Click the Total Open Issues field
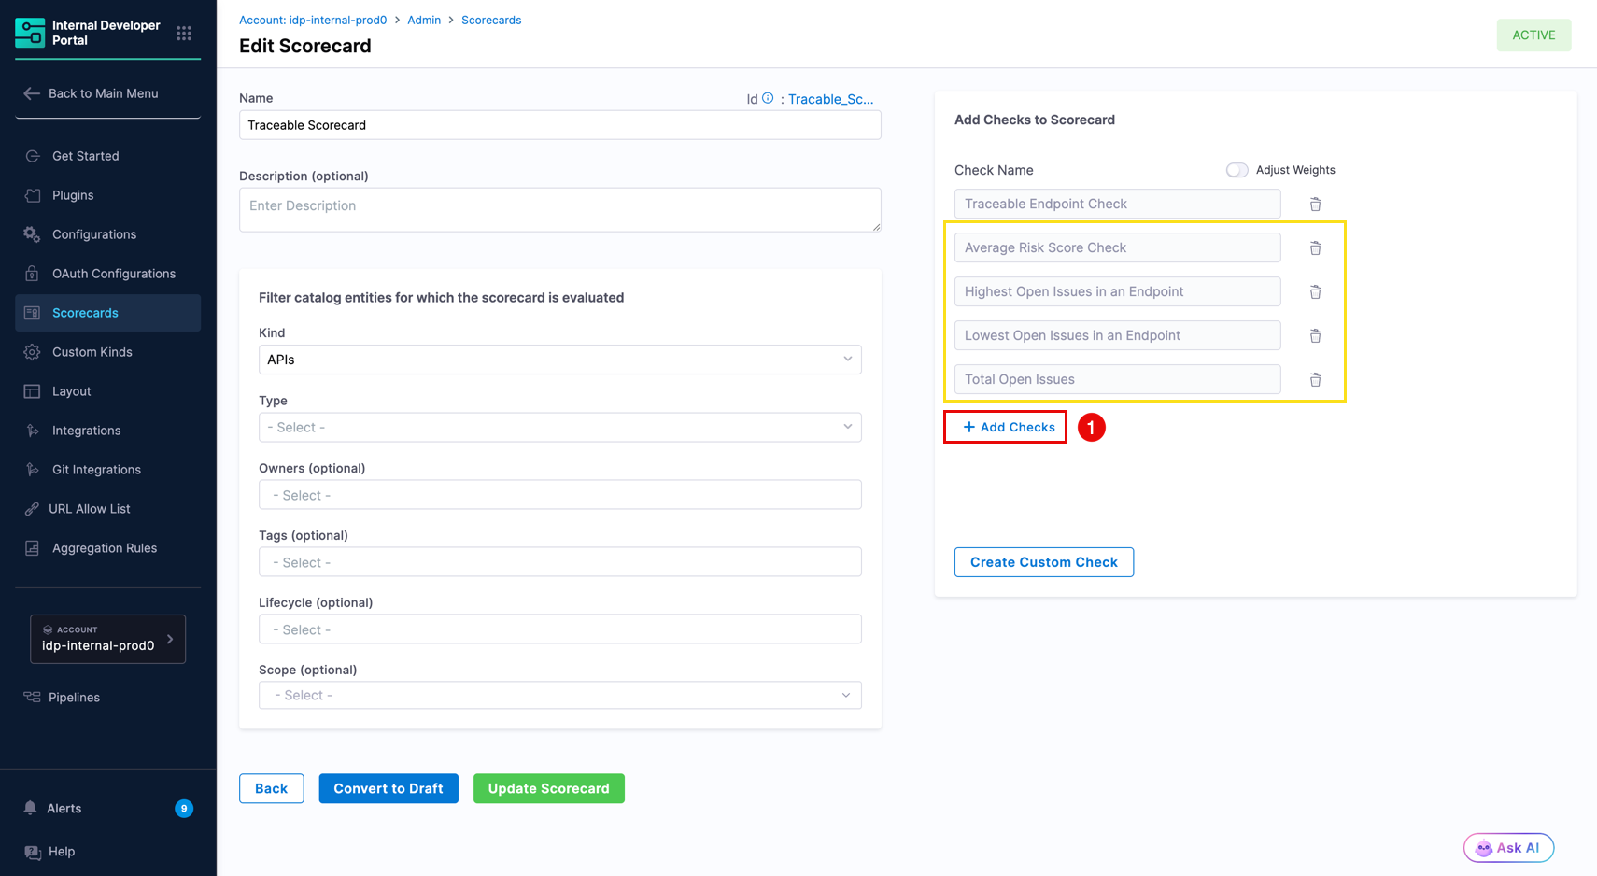The height and width of the screenshot is (876, 1597). [1118, 379]
